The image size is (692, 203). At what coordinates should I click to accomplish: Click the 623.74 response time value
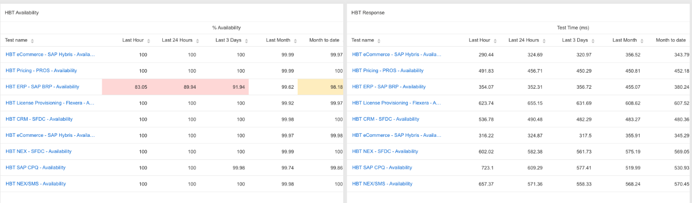pos(486,103)
